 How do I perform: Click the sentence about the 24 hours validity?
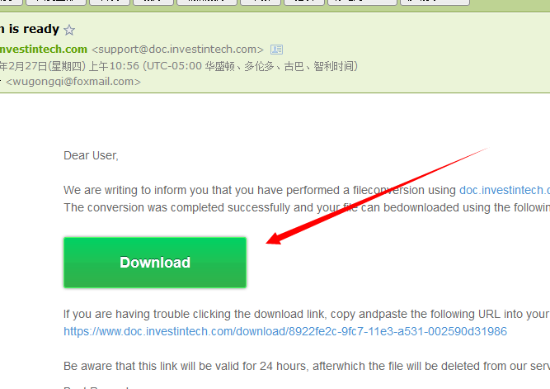pyautogui.click(x=307, y=366)
